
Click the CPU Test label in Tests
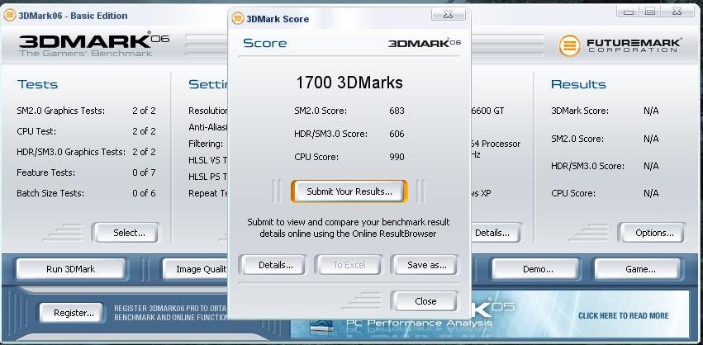click(36, 131)
